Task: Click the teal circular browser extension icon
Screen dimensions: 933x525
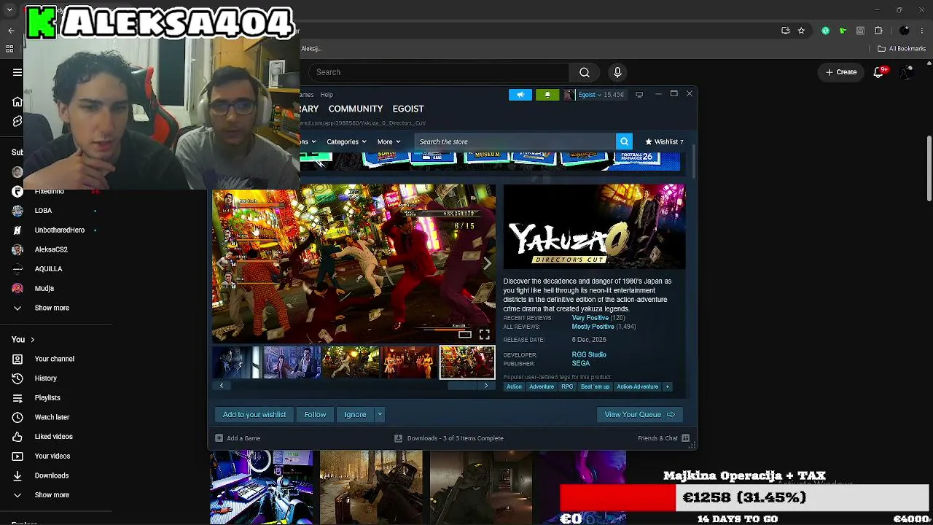Action: [825, 31]
